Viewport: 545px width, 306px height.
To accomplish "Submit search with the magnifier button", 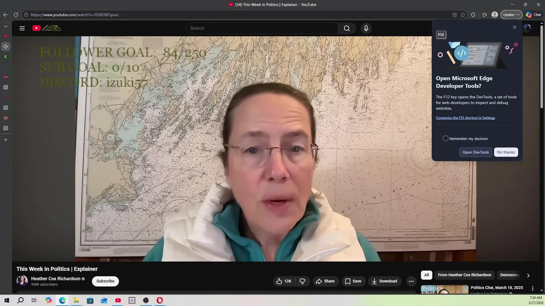I will [347, 28].
